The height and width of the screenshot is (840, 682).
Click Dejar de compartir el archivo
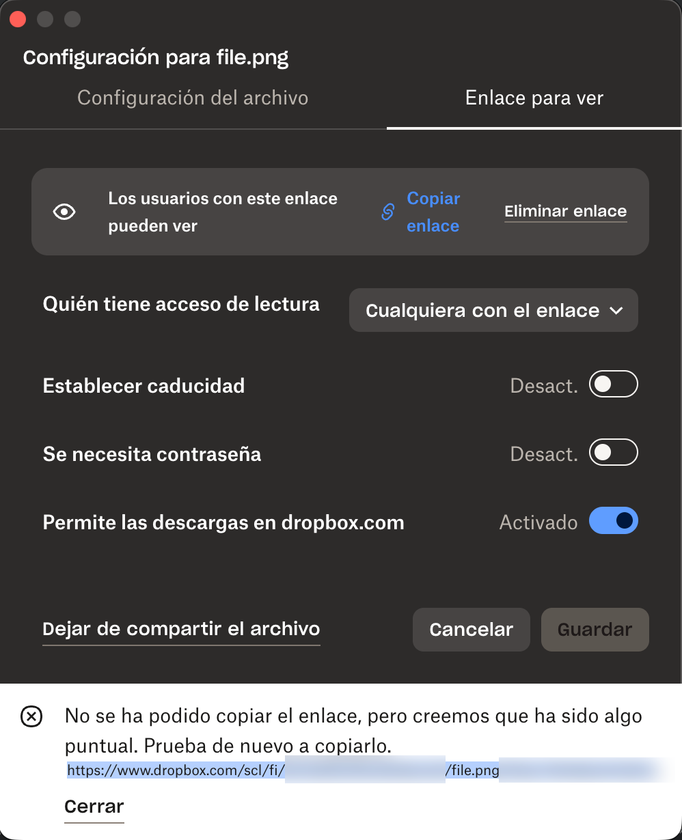pos(181,629)
